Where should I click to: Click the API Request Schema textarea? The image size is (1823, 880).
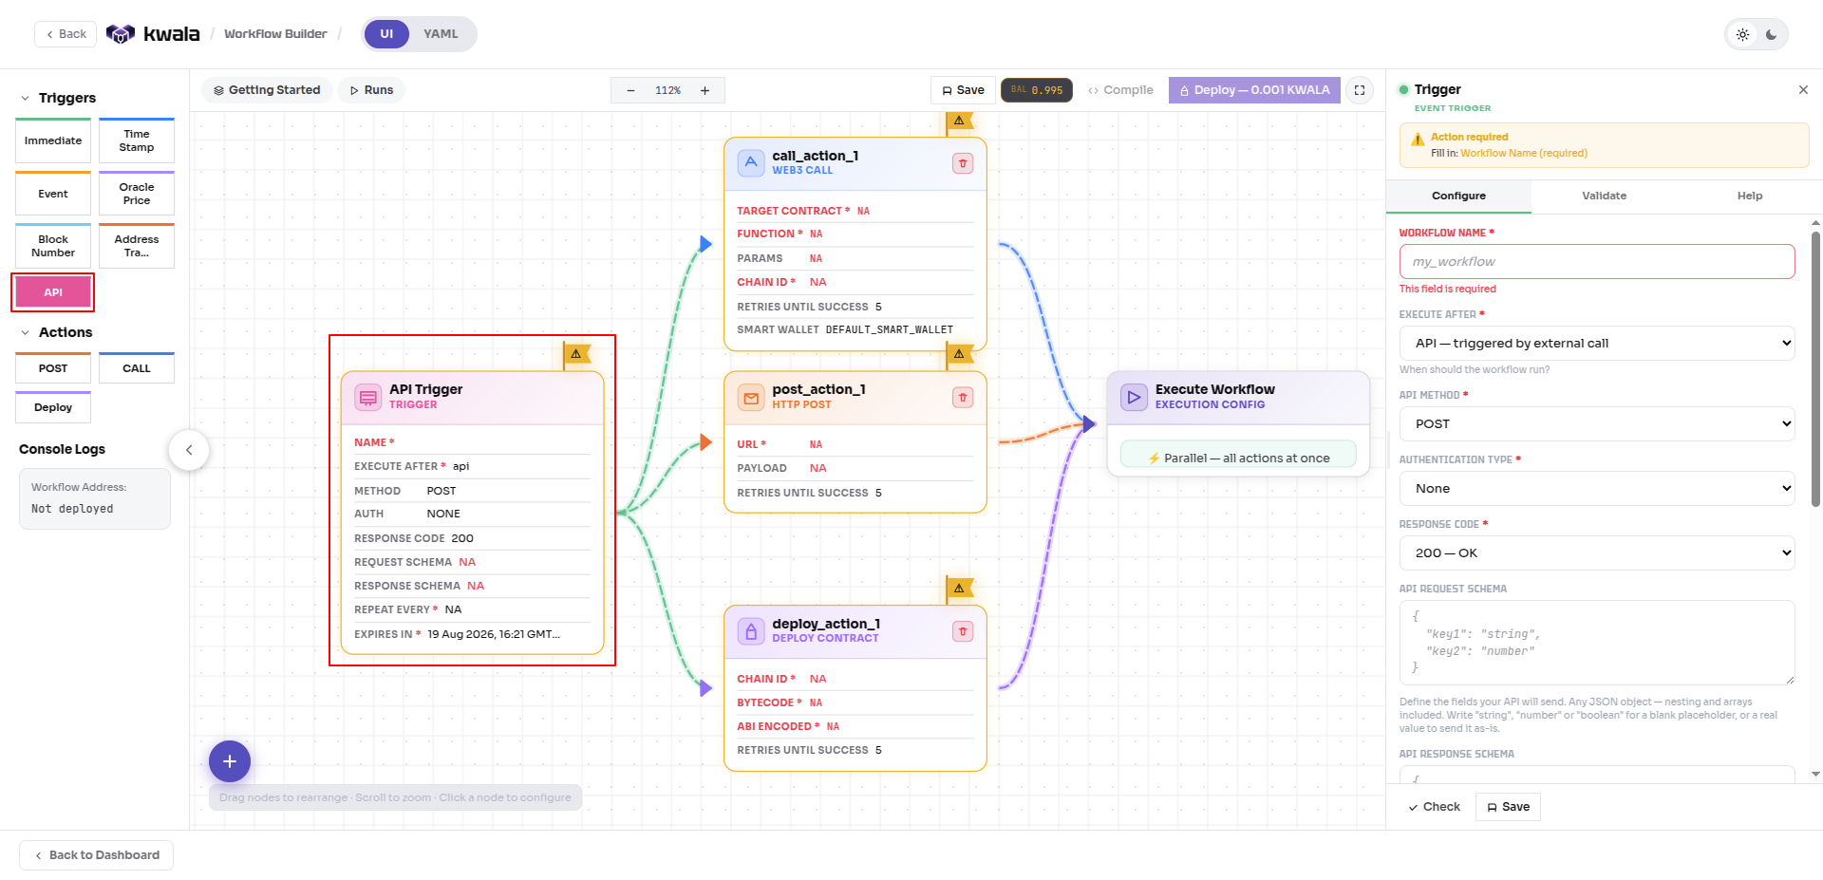tap(1597, 643)
